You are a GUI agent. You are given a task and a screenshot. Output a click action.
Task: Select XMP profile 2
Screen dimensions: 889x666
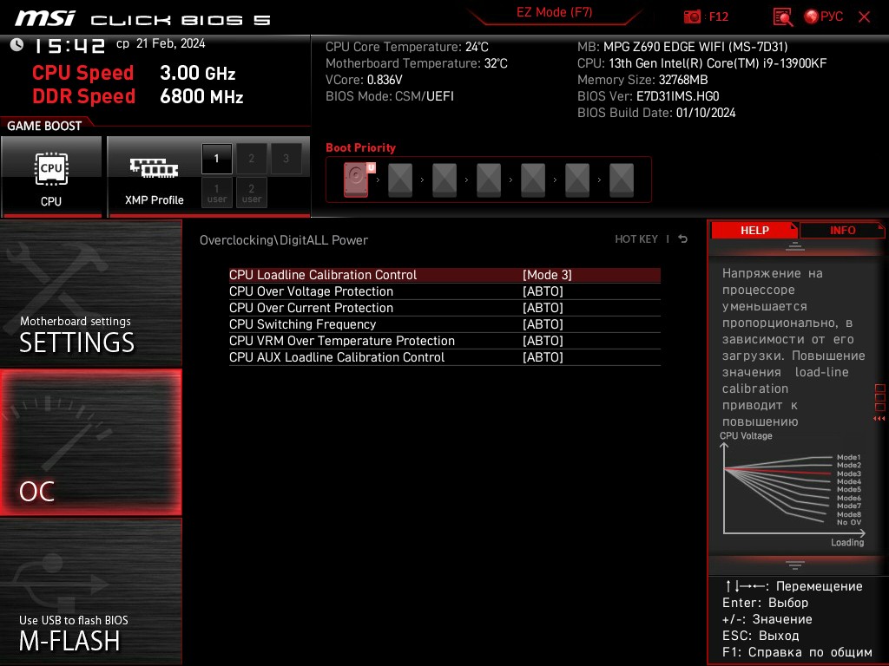click(251, 159)
